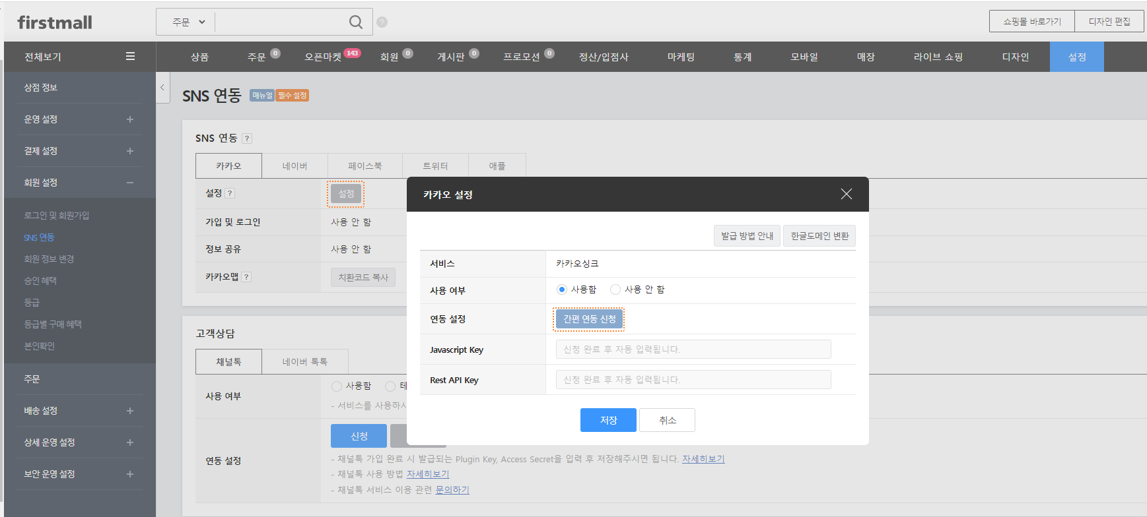This screenshot has height=517, width=1147.
Task: Select the 사용 안 함 radio in Kakao dialog
Action: (615, 289)
